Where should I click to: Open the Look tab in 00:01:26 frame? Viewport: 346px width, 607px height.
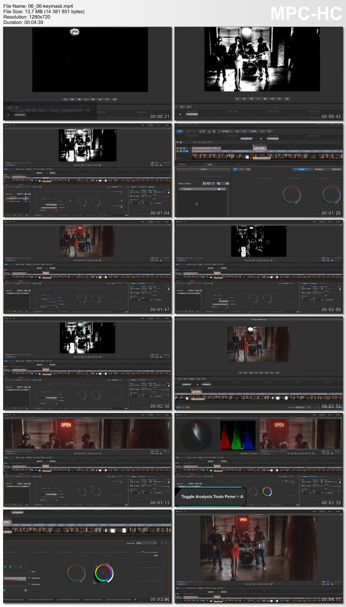click(x=209, y=164)
